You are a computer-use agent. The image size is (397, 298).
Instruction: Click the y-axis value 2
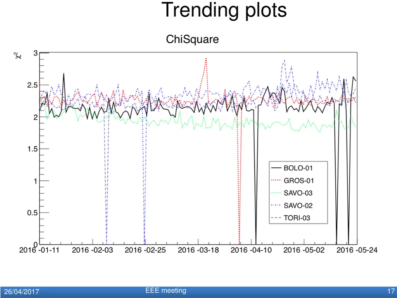click(x=35, y=117)
